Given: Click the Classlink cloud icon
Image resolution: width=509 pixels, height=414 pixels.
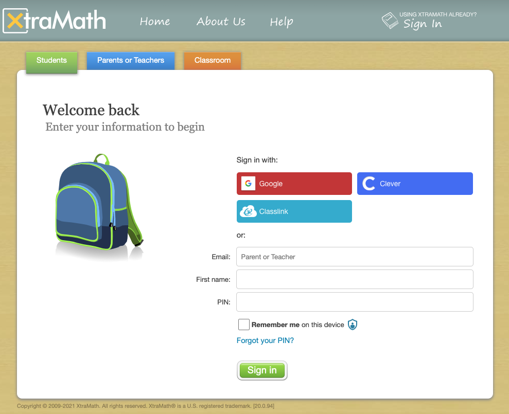Looking at the screenshot, I should [x=248, y=211].
